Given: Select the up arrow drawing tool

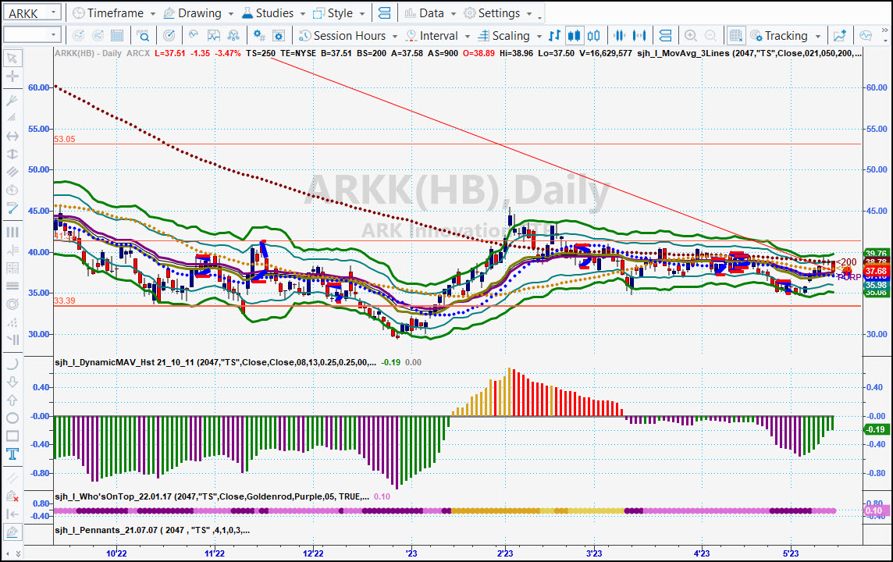Looking at the screenshot, I should pos(12,400).
